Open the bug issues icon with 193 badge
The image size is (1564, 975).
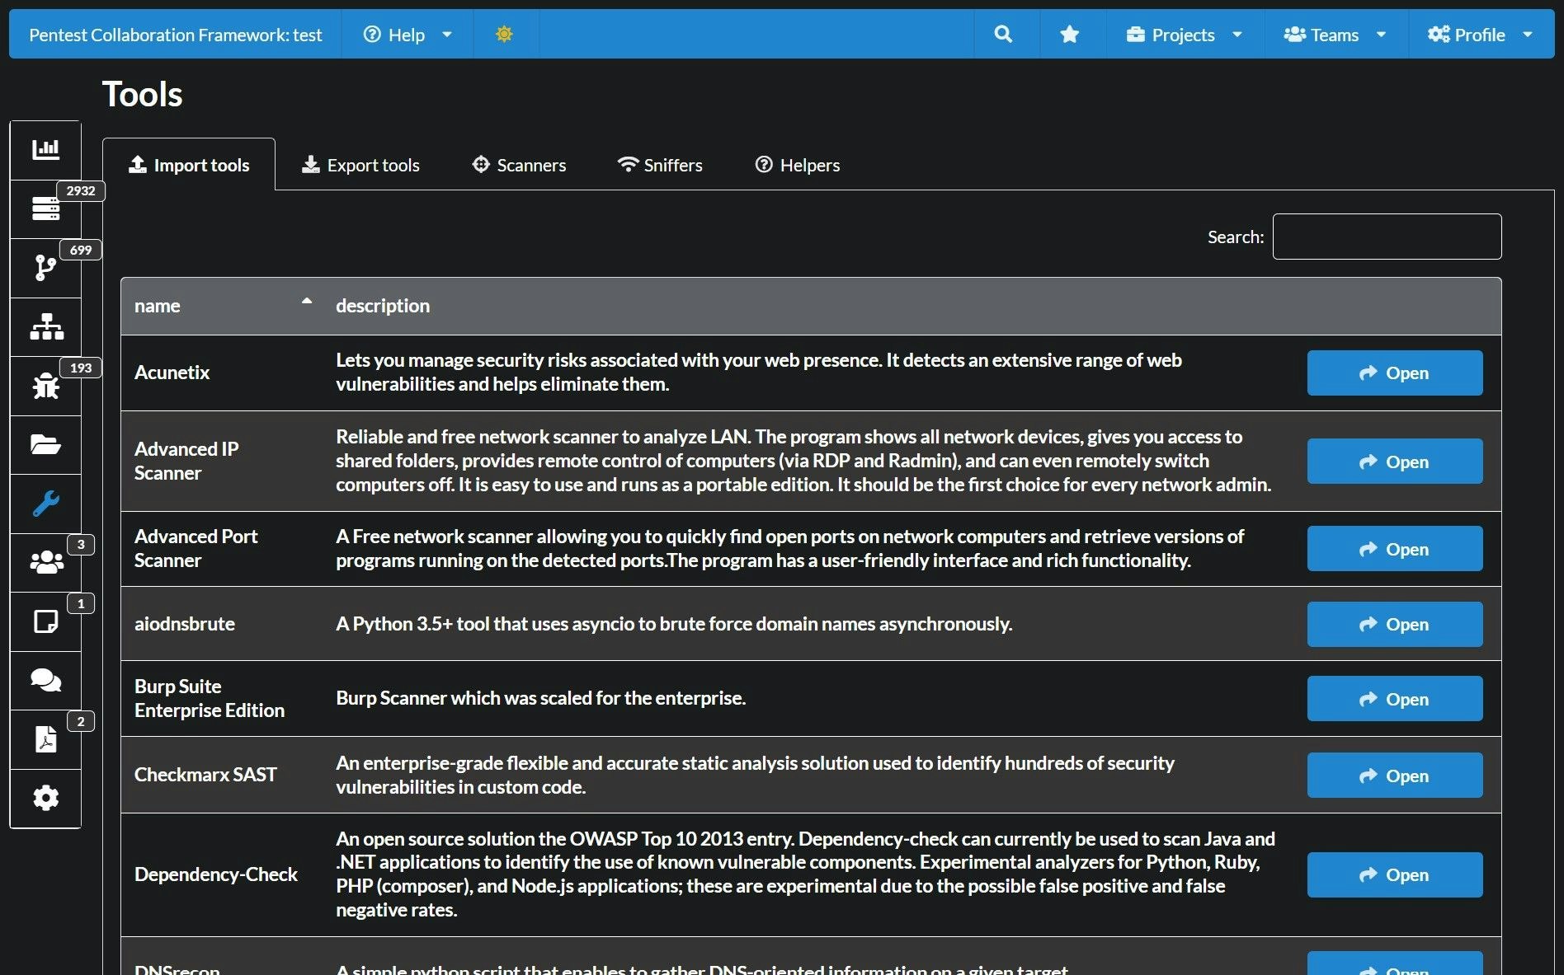pyautogui.click(x=45, y=386)
